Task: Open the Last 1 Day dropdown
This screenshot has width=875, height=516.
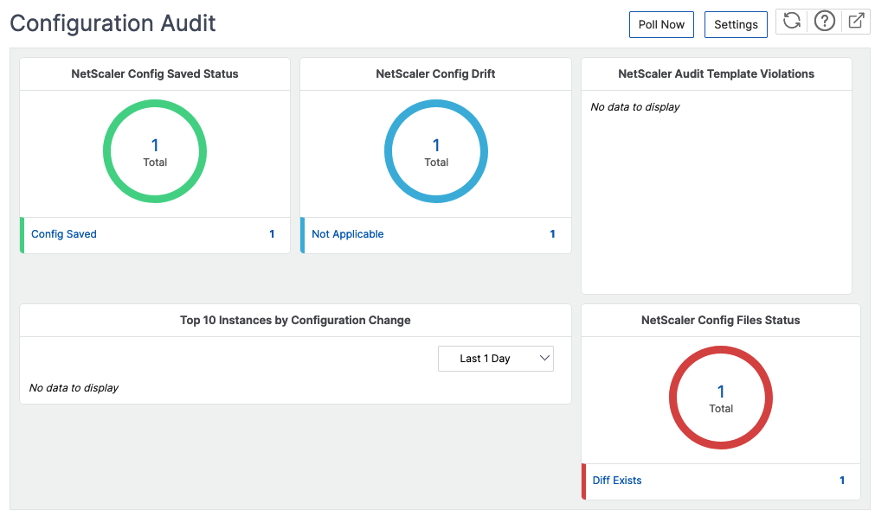Action: (496, 359)
